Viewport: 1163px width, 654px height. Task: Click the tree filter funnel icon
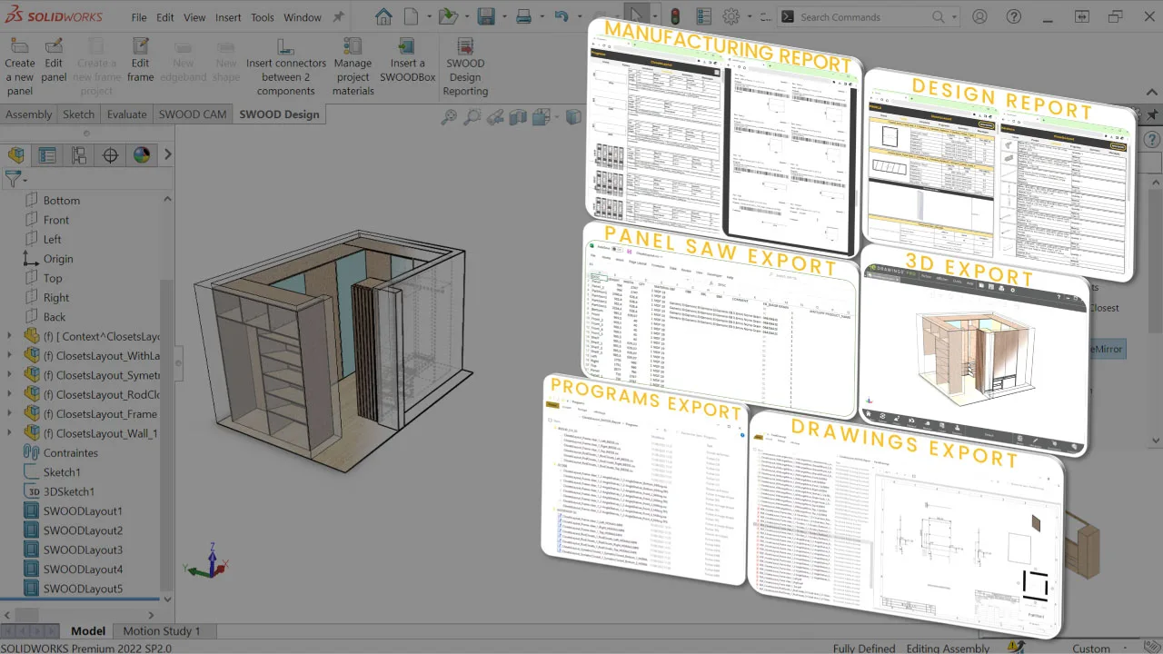[13, 179]
